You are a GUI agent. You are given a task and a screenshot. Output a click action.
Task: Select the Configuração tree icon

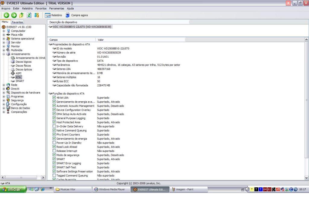[x=8, y=104]
